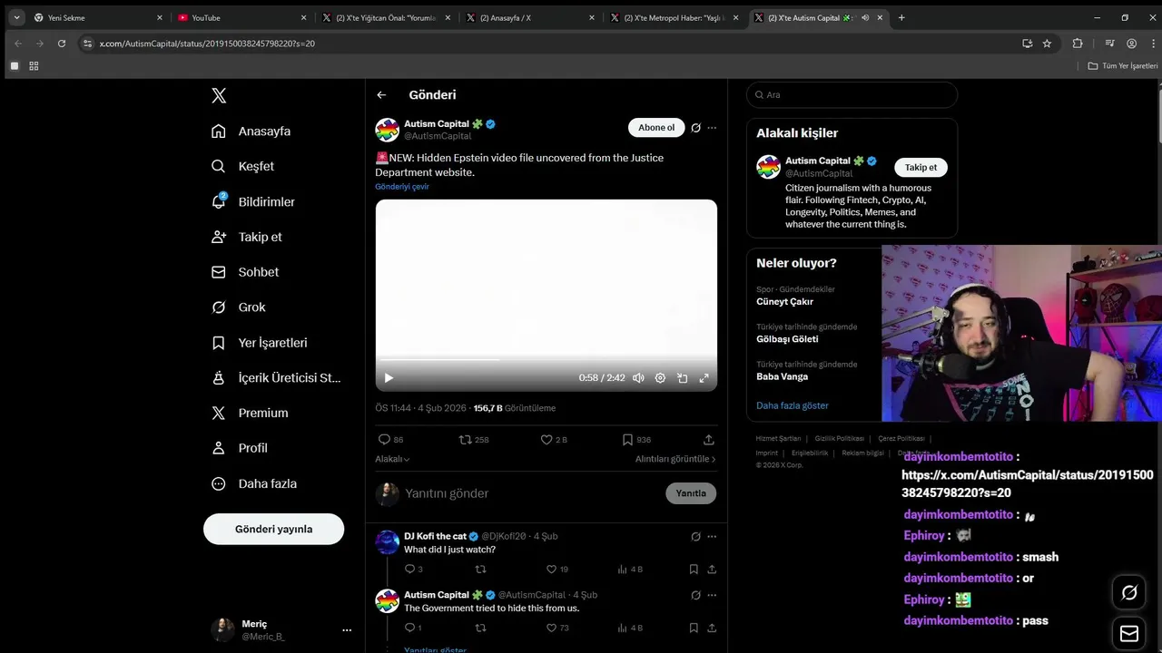1162x653 pixels.
Task: Open Sohbet messages
Action: click(245, 272)
